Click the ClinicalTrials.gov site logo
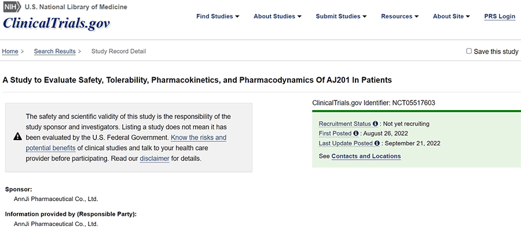 56,24
